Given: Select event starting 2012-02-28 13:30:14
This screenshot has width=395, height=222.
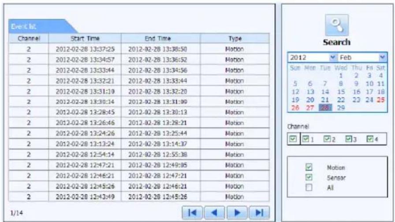Looking at the screenshot, I should 139,102.
